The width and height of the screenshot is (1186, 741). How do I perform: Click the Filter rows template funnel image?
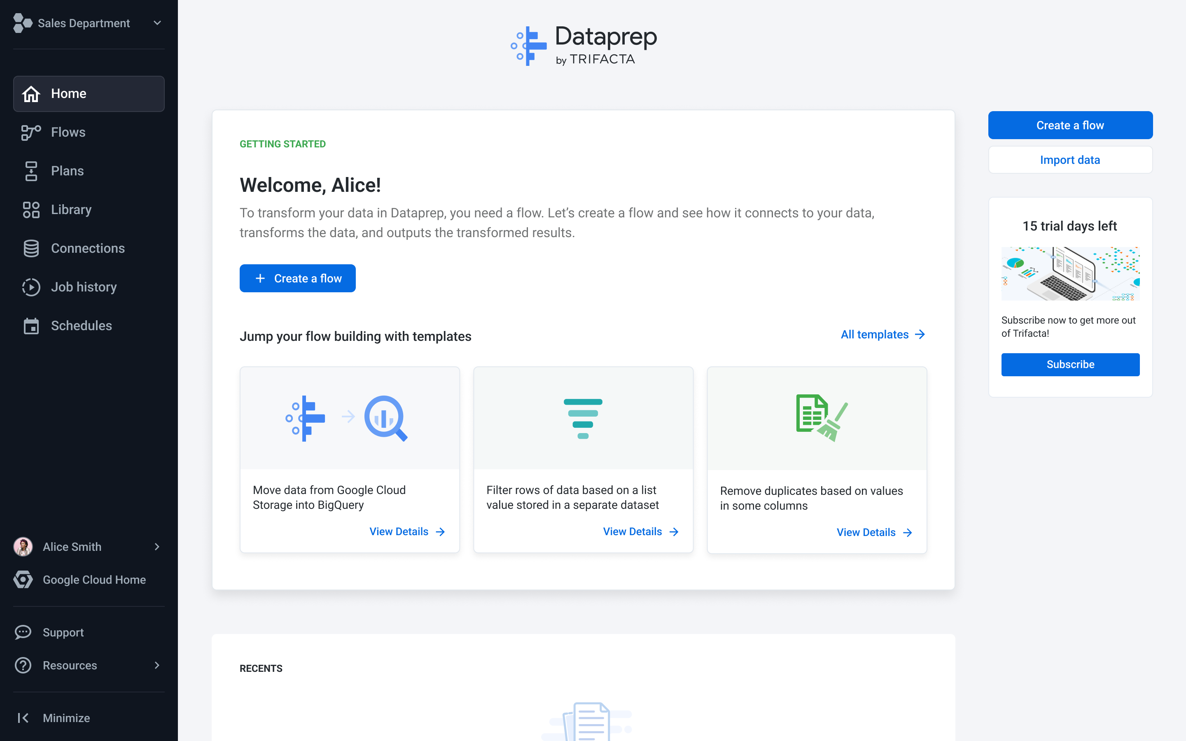(x=583, y=418)
